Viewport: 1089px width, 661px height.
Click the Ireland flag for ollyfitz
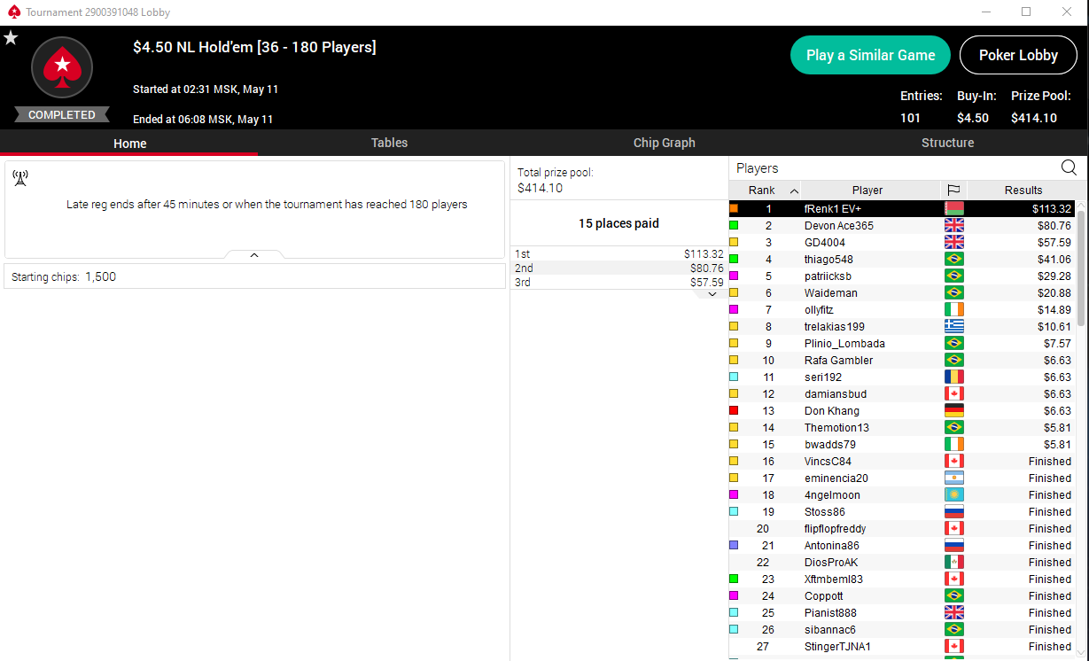click(x=953, y=309)
